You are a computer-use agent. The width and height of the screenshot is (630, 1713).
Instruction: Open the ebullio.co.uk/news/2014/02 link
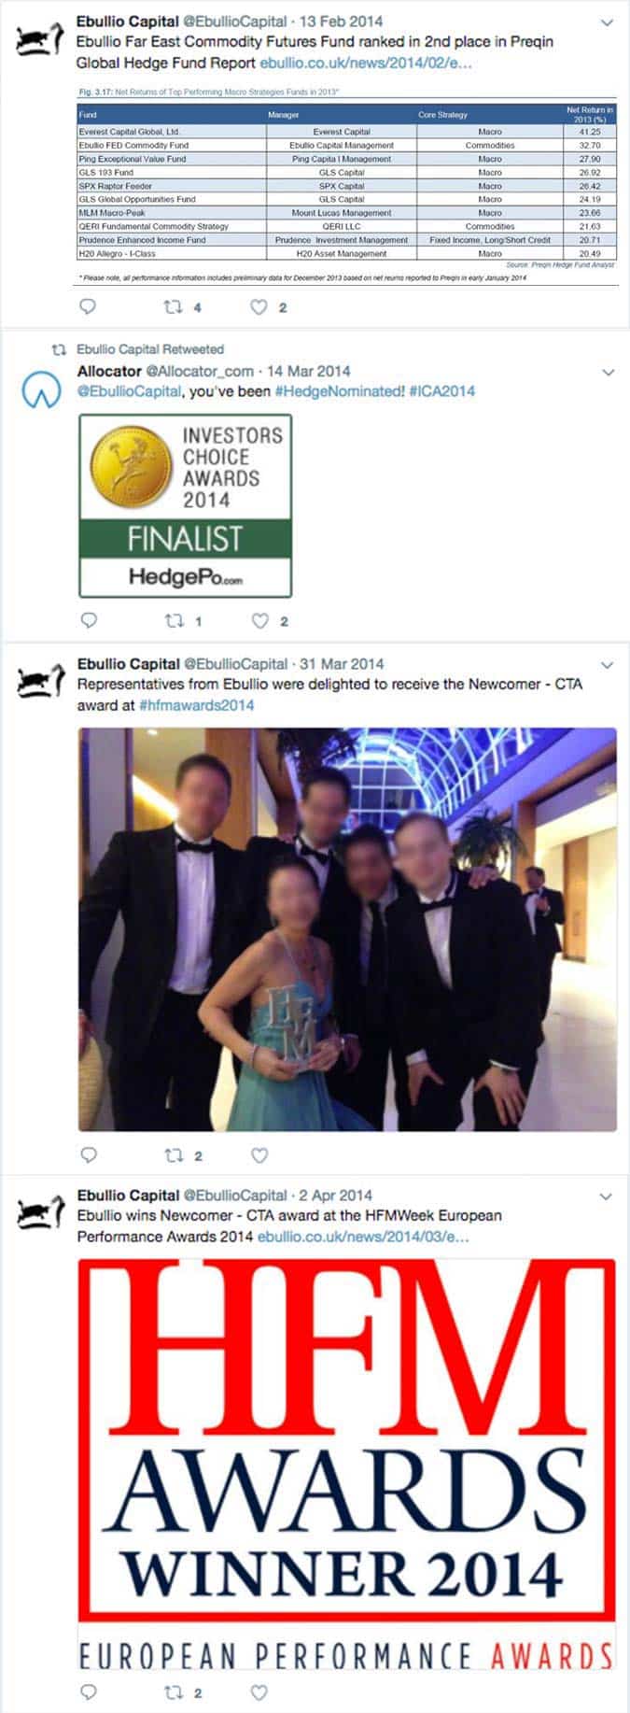365,64
